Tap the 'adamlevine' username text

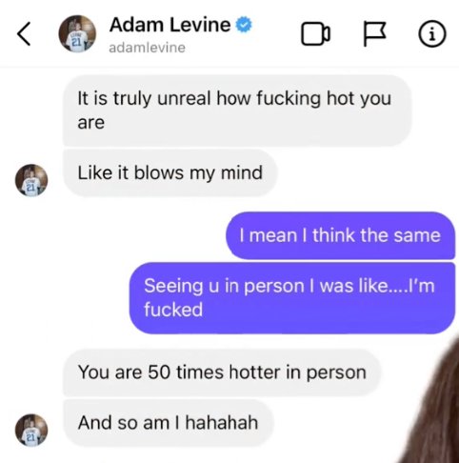(147, 48)
